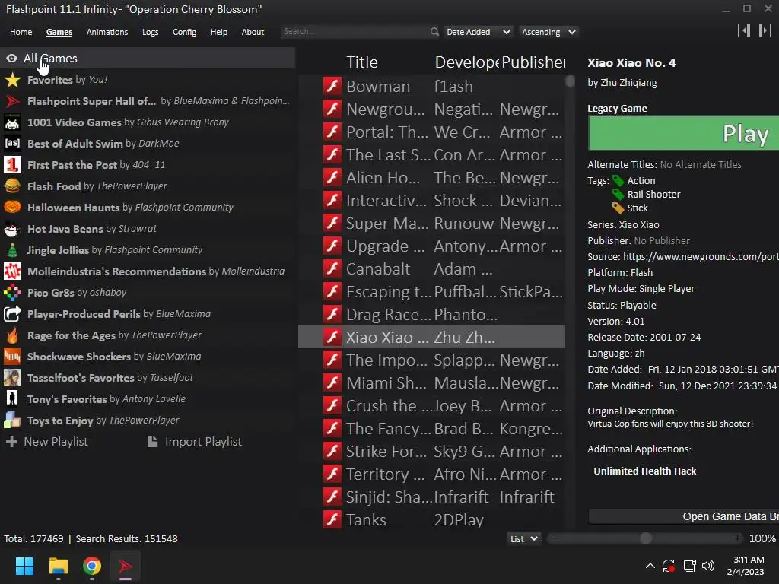
Task: Open the clock showing 3:11 AM
Action: point(746,566)
